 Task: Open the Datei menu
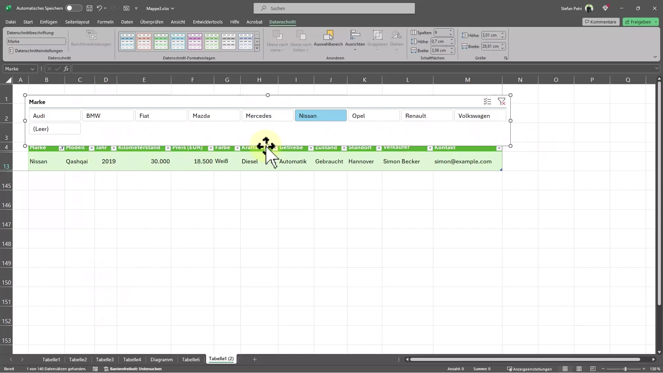pos(11,22)
